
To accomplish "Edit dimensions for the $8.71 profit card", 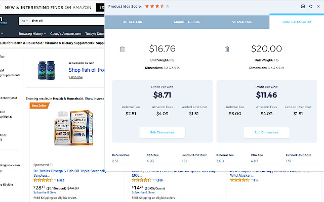I will coord(163,132).
